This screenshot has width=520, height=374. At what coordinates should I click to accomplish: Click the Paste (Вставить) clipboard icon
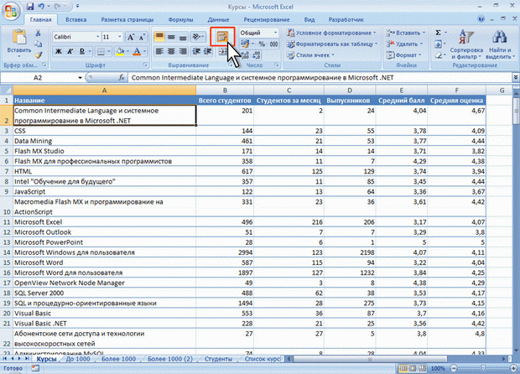pyautogui.click(x=19, y=37)
